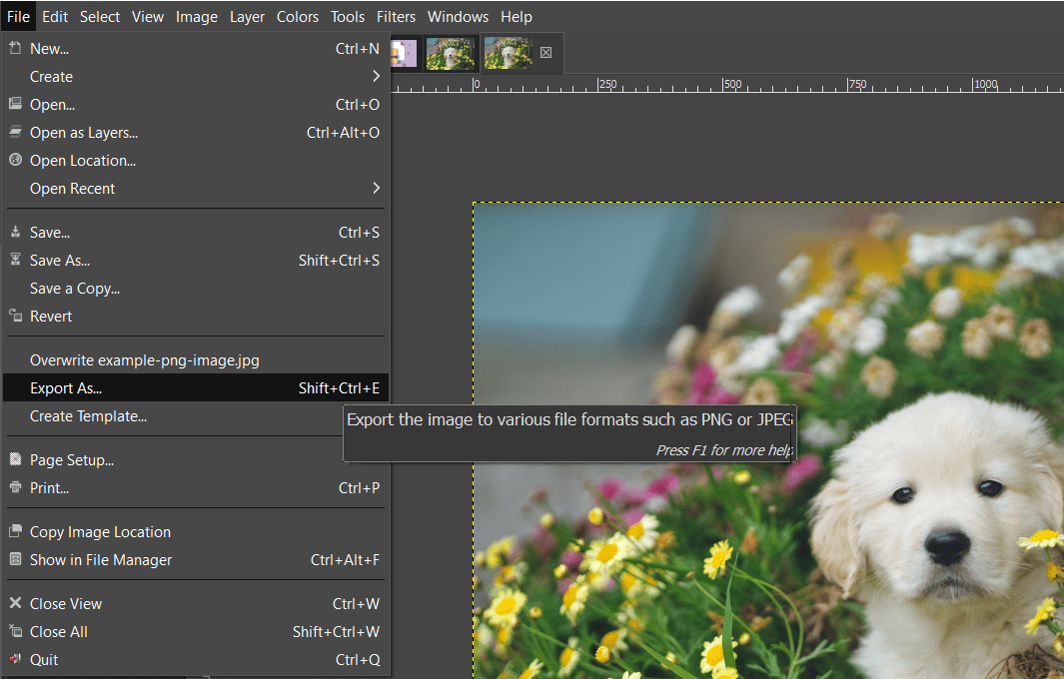Click the Close View X icon
This screenshot has height=679, width=1064.
(16, 603)
